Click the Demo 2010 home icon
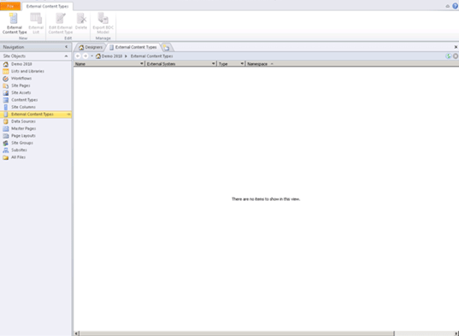The image size is (459, 336). point(6,64)
